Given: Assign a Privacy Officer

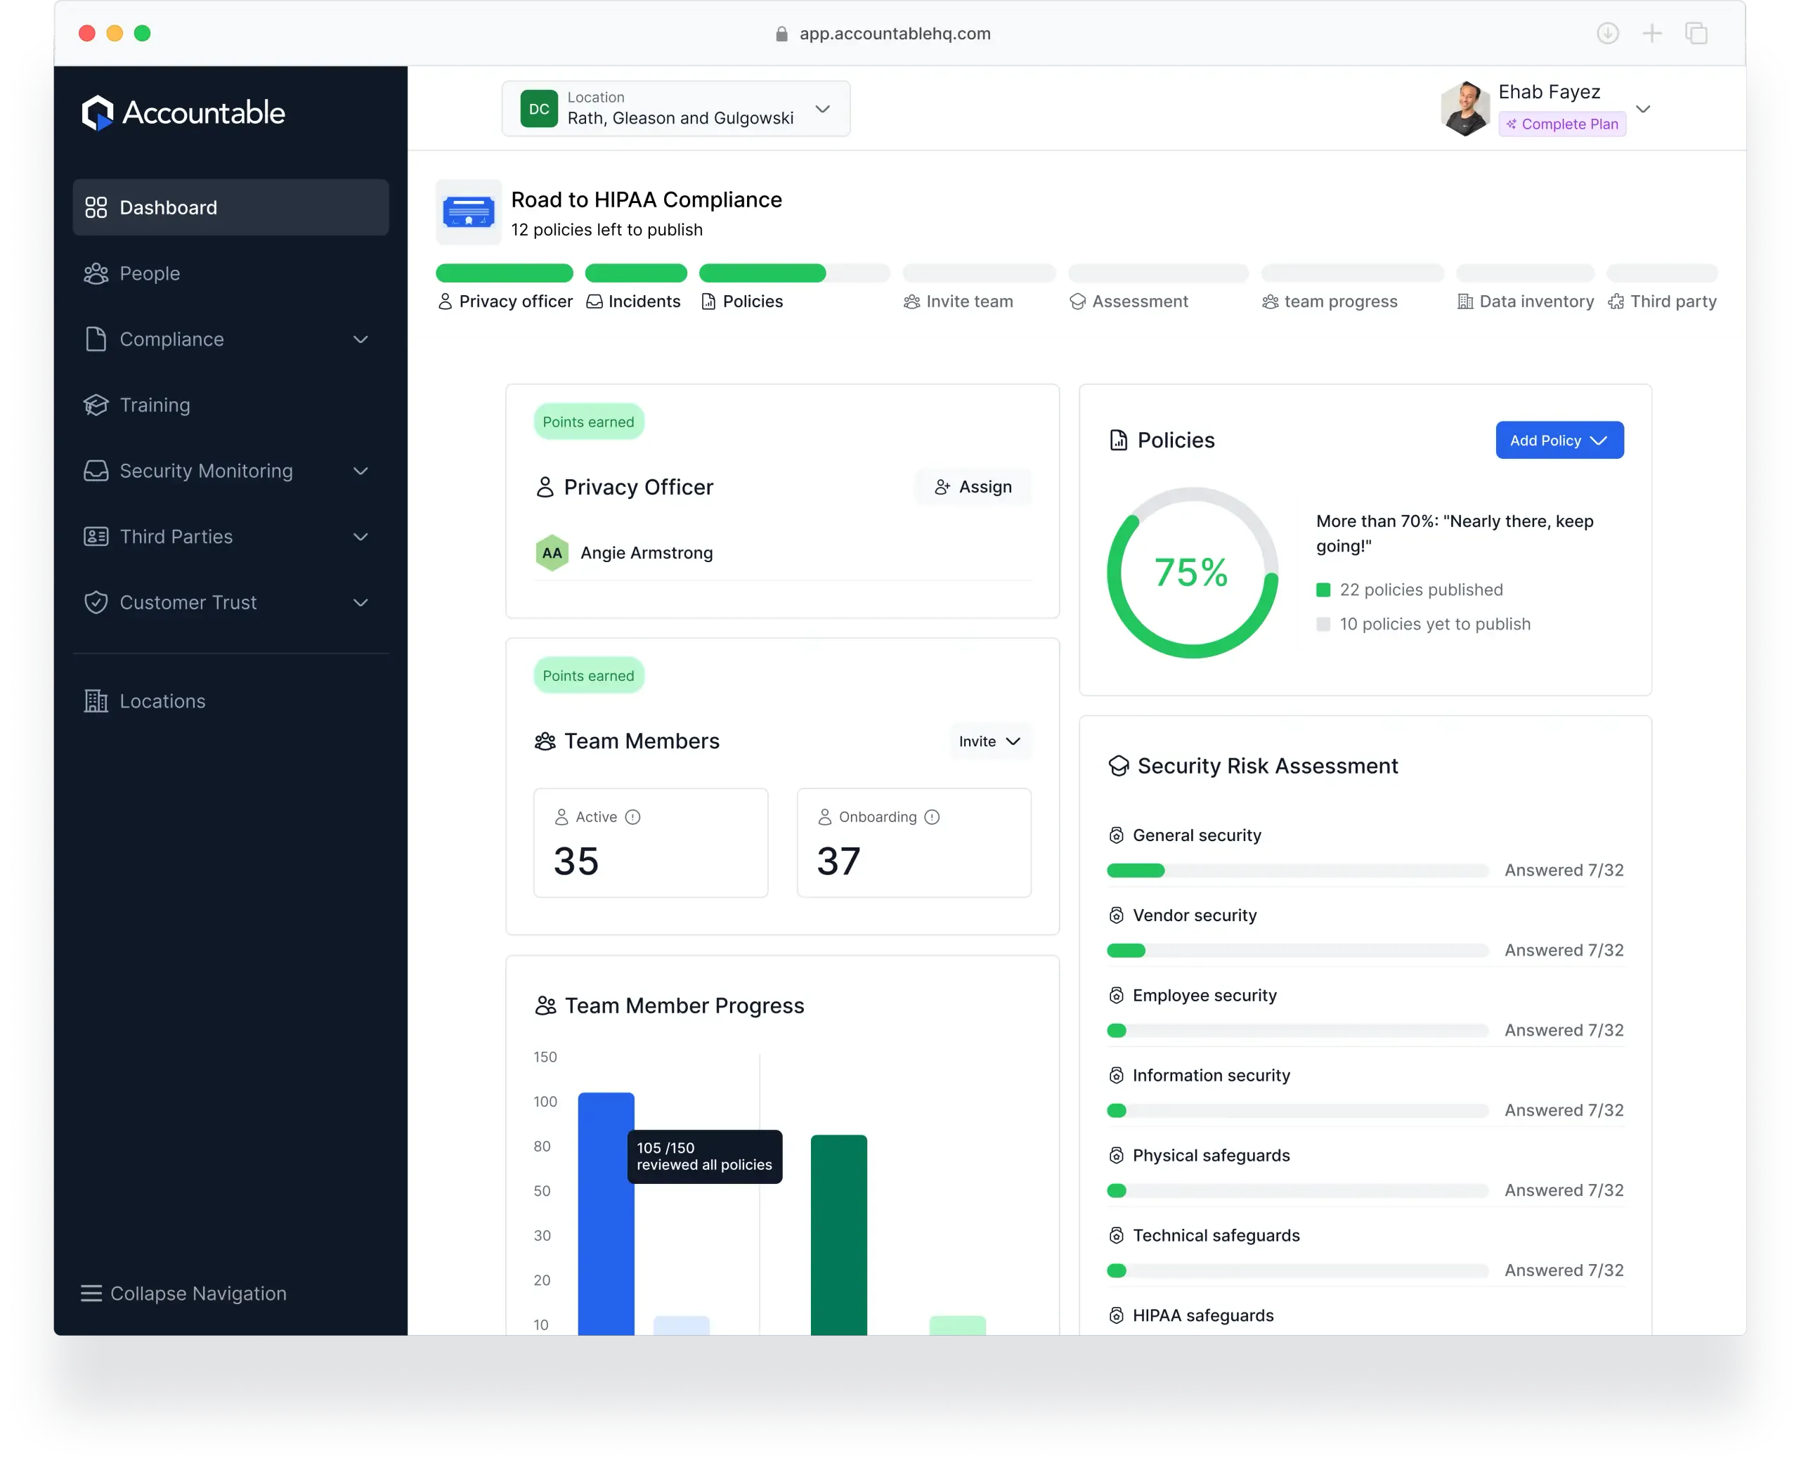Looking at the screenshot, I should tap(973, 486).
